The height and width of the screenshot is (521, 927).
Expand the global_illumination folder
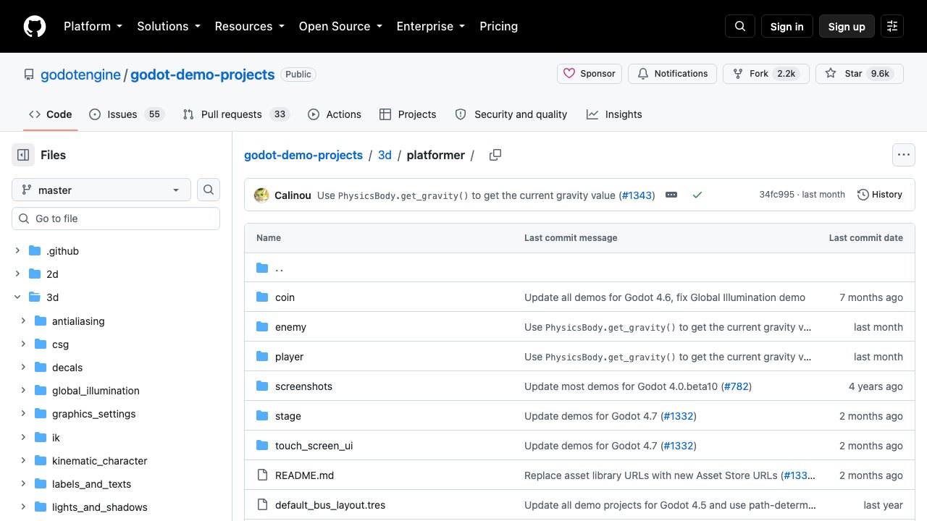tap(23, 391)
